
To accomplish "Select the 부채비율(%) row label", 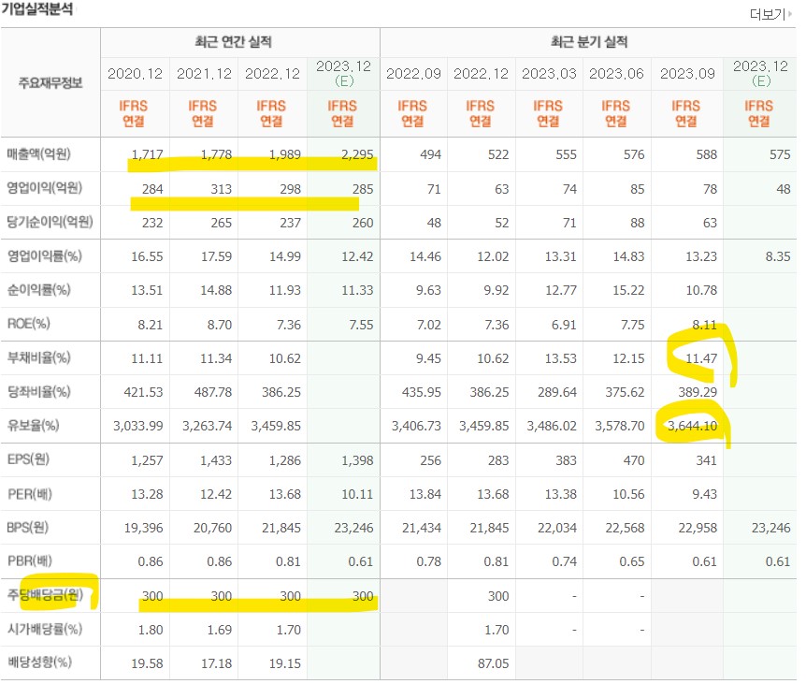I will pos(39,358).
